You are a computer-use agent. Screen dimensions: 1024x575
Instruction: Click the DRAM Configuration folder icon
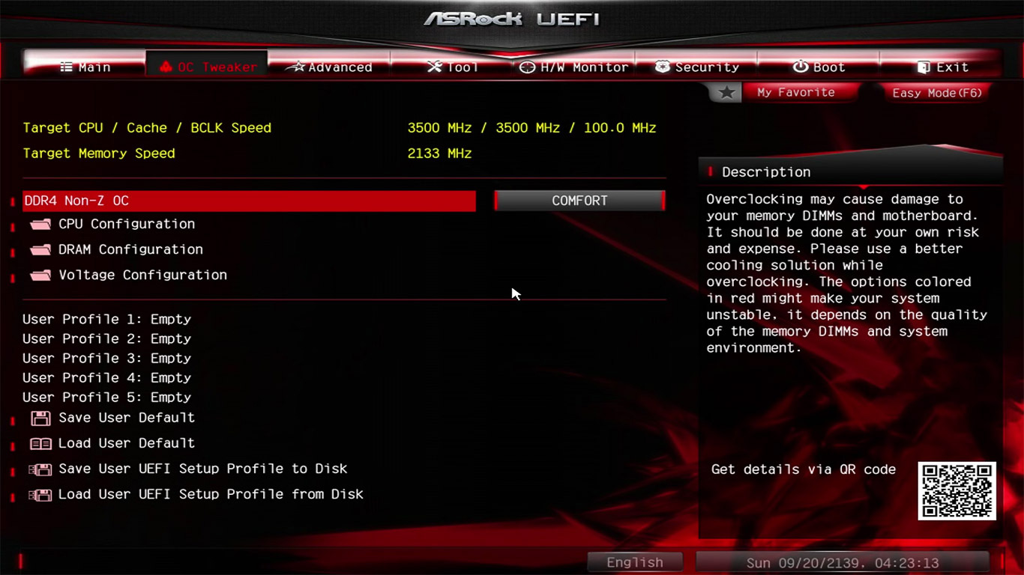(40, 249)
